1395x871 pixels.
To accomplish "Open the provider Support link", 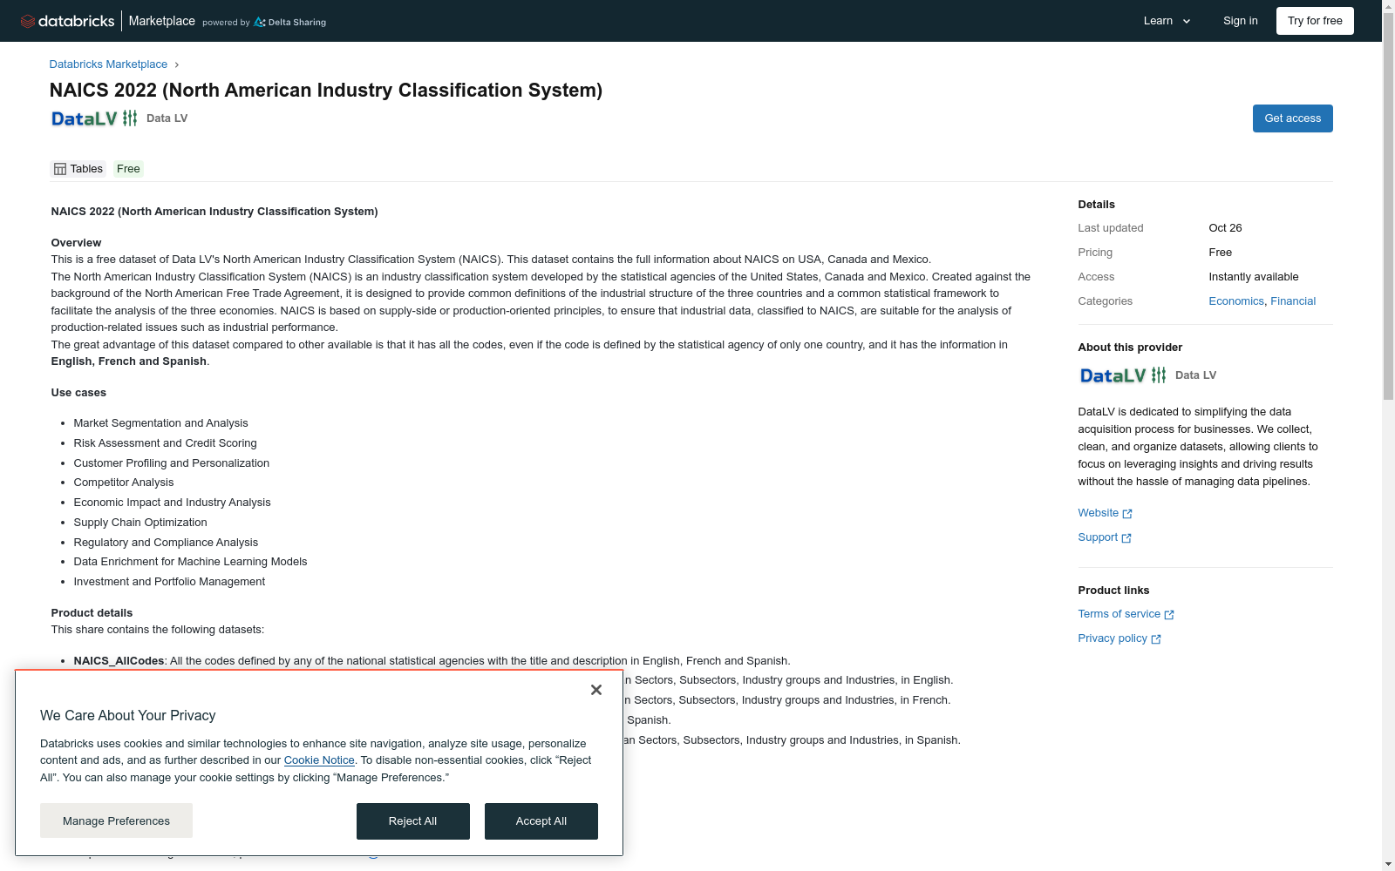I will [1098, 537].
